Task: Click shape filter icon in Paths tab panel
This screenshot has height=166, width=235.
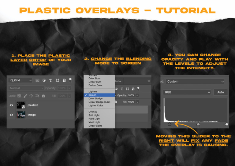Action: 127,89
